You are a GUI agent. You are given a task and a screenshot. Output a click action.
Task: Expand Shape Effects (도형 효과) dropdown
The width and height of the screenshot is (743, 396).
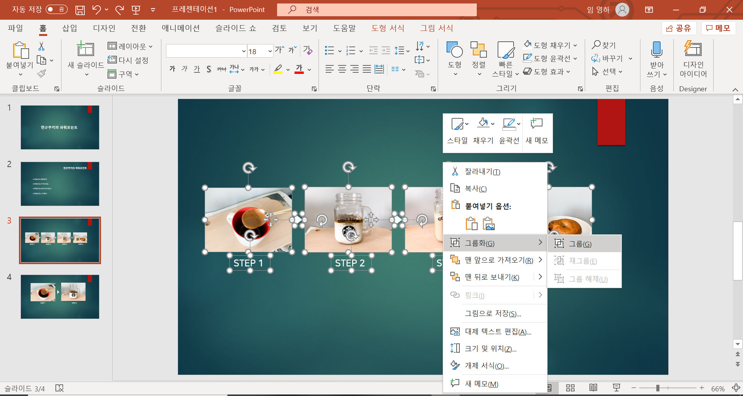pos(568,72)
